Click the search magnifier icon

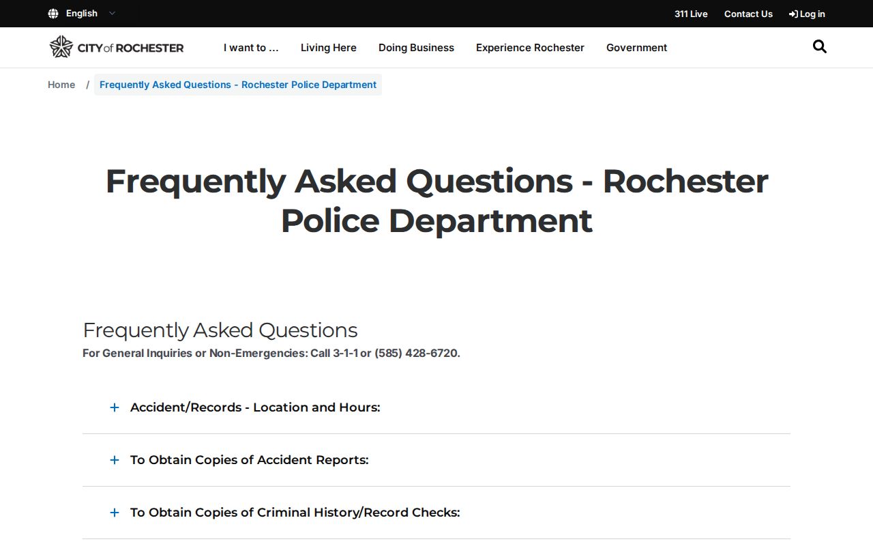(x=820, y=46)
